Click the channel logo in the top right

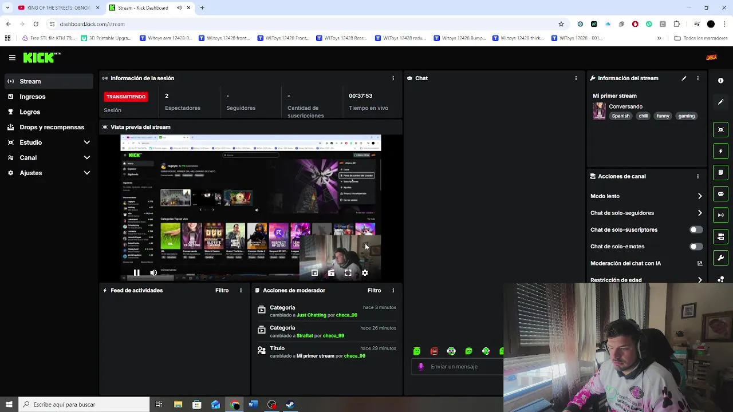coord(711,57)
